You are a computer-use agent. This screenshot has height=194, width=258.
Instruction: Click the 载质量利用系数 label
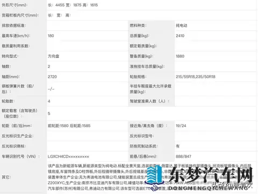pyautogui.click(x=16, y=46)
